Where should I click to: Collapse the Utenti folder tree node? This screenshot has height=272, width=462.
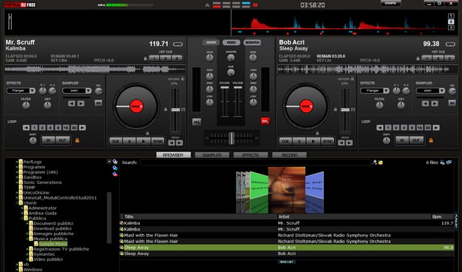click(x=17, y=203)
